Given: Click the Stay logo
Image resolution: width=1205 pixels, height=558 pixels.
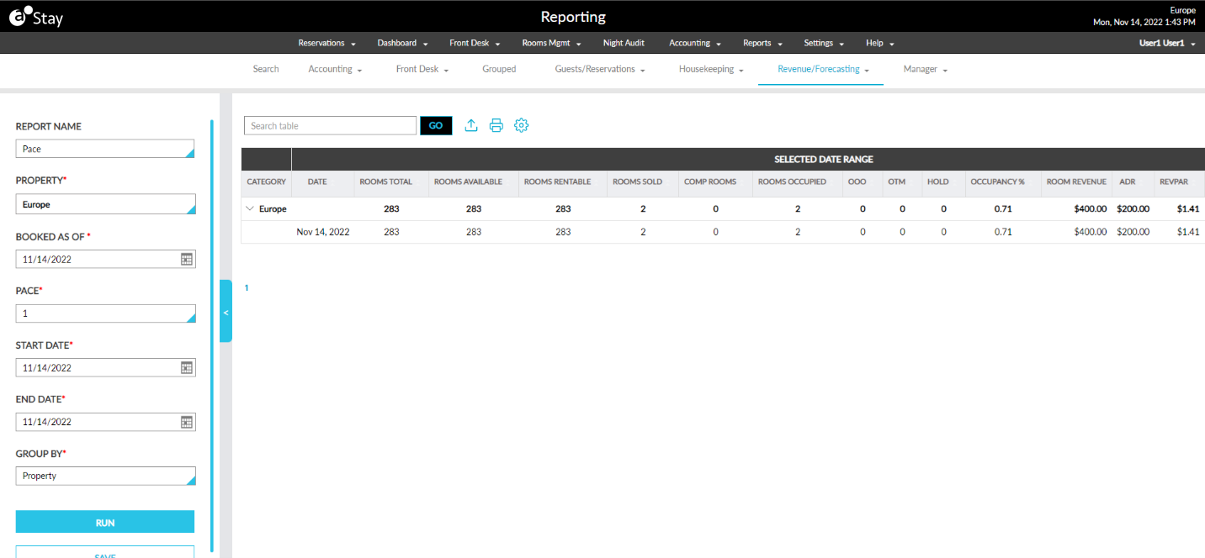Looking at the screenshot, I should tap(35, 16).
